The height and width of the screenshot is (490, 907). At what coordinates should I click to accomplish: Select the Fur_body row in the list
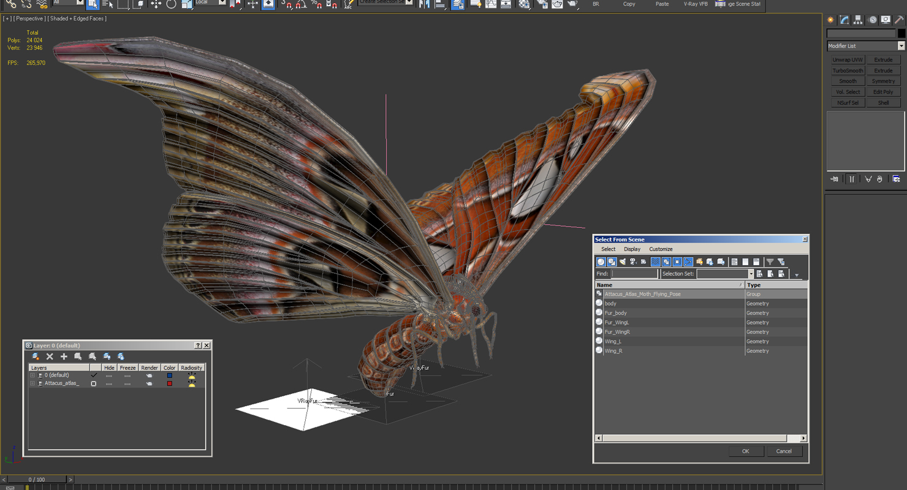click(701, 313)
